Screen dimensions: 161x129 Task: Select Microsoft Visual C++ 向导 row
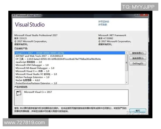tap(70, 71)
